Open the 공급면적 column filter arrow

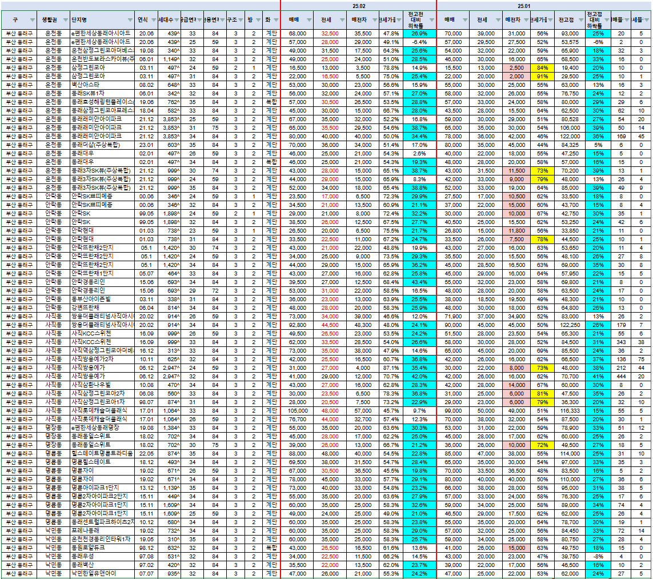coord(199,20)
